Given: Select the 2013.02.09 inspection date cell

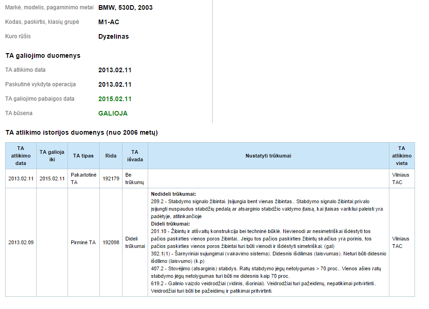Looking at the screenshot, I should coord(20,242).
